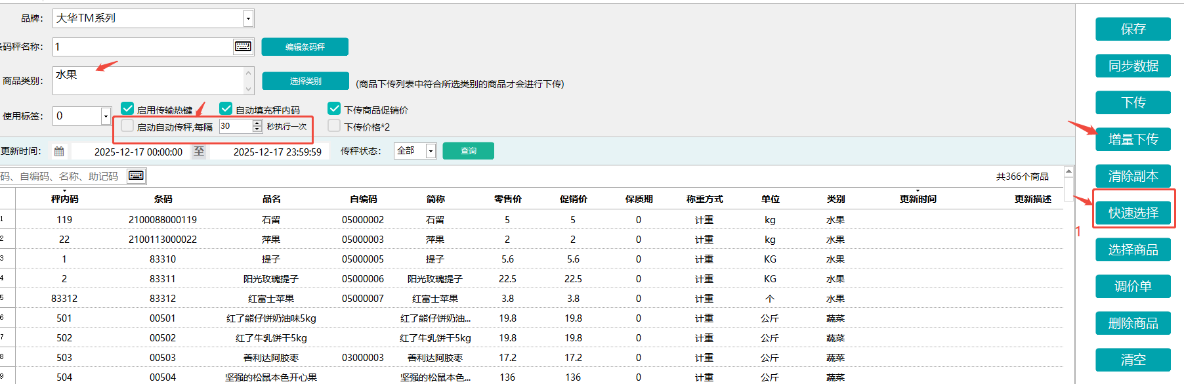The height and width of the screenshot is (384, 1184).
Task: Click keyboard icon beside scale name field
Action: click(x=242, y=46)
